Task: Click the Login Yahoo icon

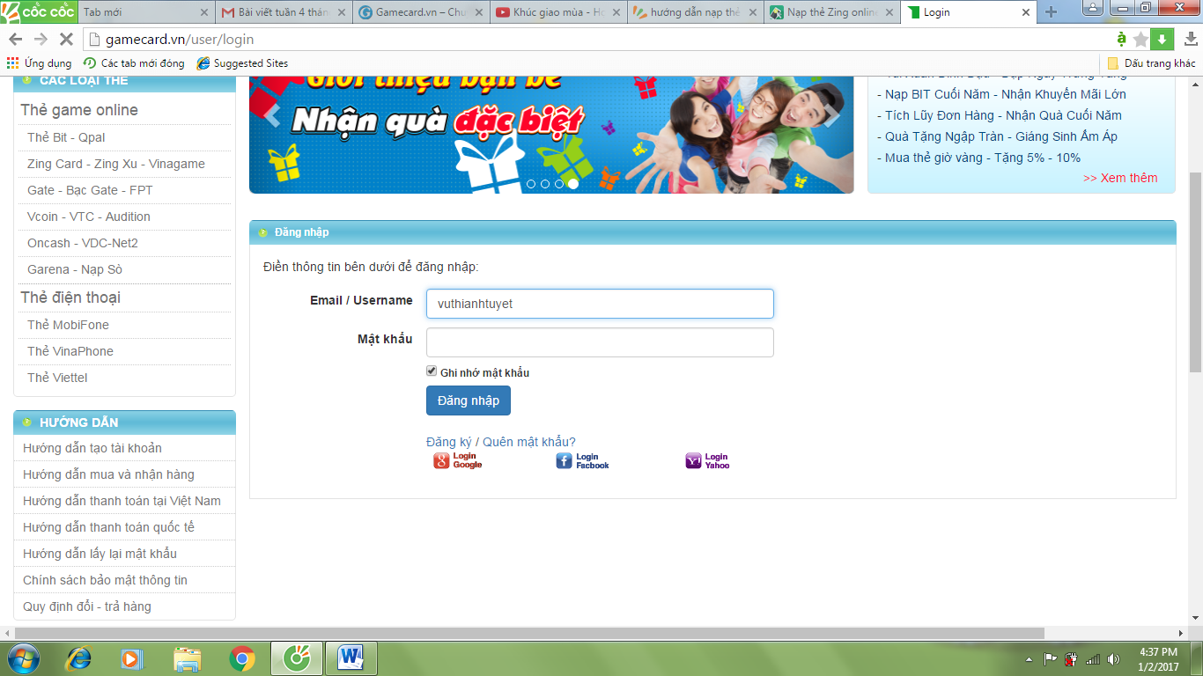Action: coord(707,460)
